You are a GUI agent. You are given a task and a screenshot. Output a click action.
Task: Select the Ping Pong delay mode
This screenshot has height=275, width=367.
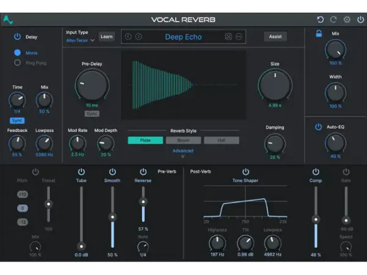[x=17, y=63]
